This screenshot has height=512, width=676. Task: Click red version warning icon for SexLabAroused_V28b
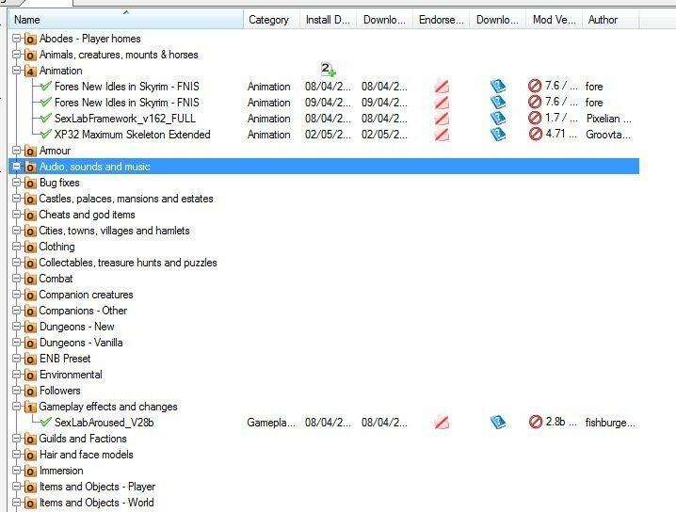click(535, 422)
